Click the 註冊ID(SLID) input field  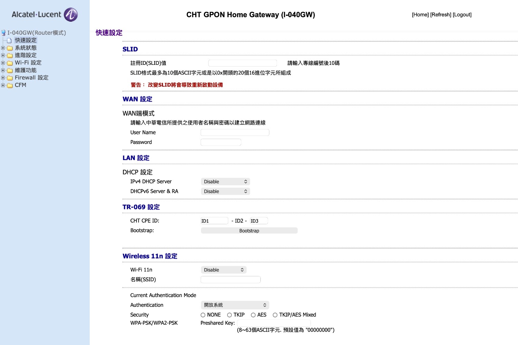tap(242, 63)
